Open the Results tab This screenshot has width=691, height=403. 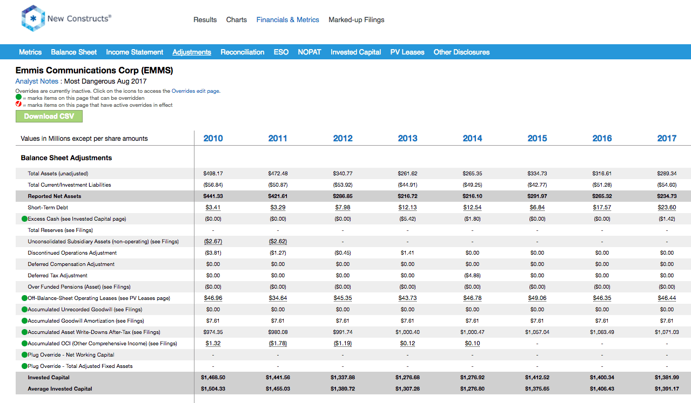tap(205, 20)
